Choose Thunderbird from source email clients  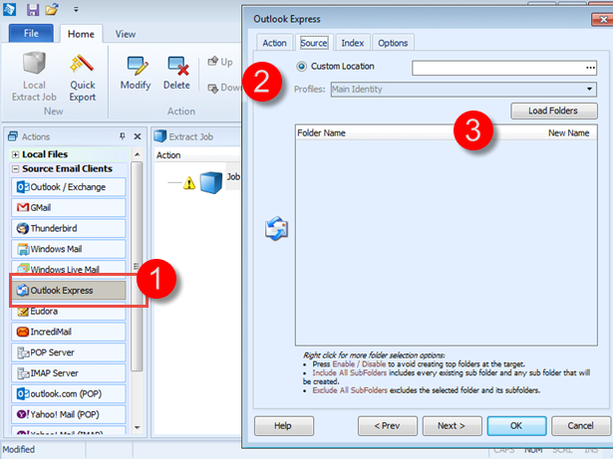67,228
